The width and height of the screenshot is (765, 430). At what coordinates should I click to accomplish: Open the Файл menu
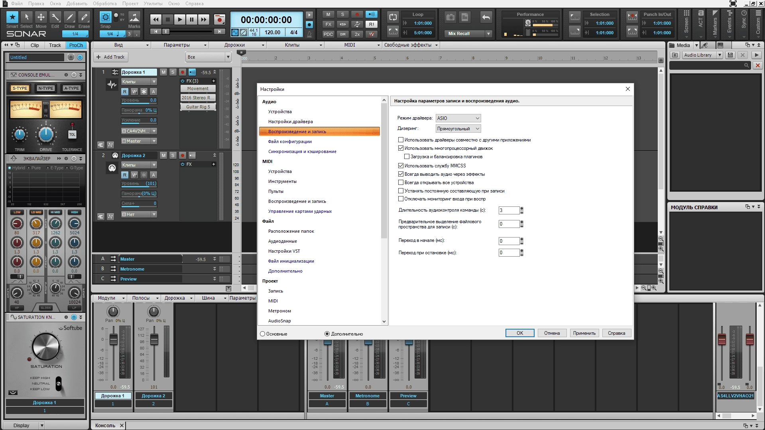click(x=17, y=4)
